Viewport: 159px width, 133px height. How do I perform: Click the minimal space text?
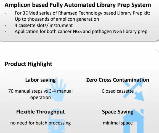coord(118,123)
